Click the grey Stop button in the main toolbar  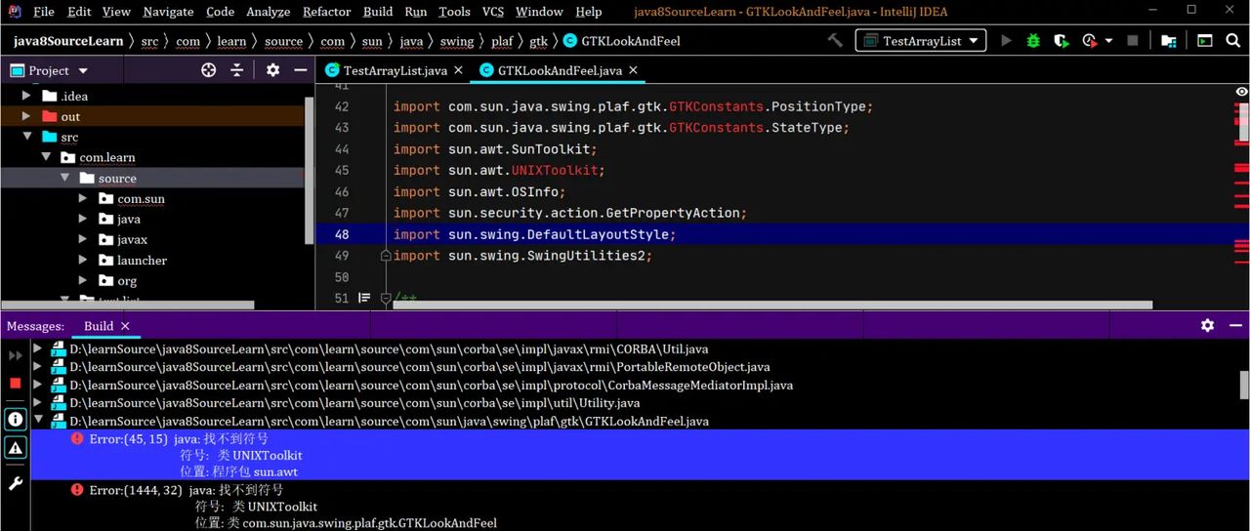1133,41
